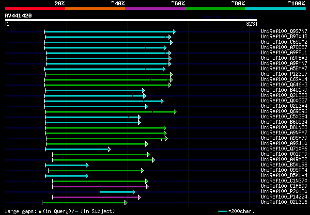Click the UniRef100_C1N370 label
Image resolution: width=310 pixels, height=215 pixels.
point(284,181)
